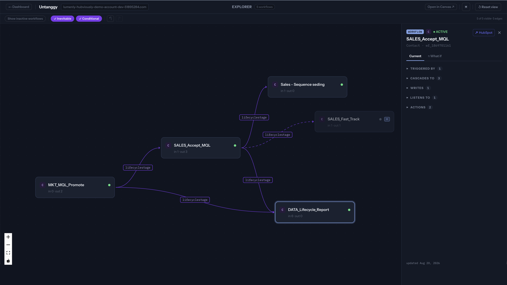Zoom in with the plus icon
507x285 pixels.
(8, 237)
